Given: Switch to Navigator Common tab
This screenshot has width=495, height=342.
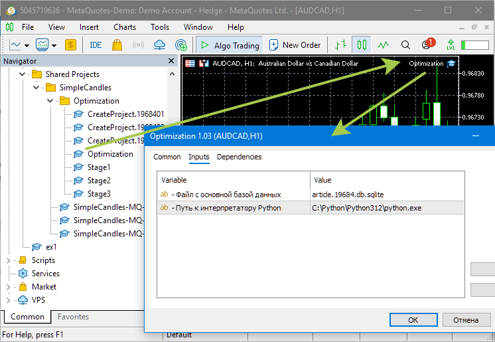Looking at the screenshot, I should [27, 317].
